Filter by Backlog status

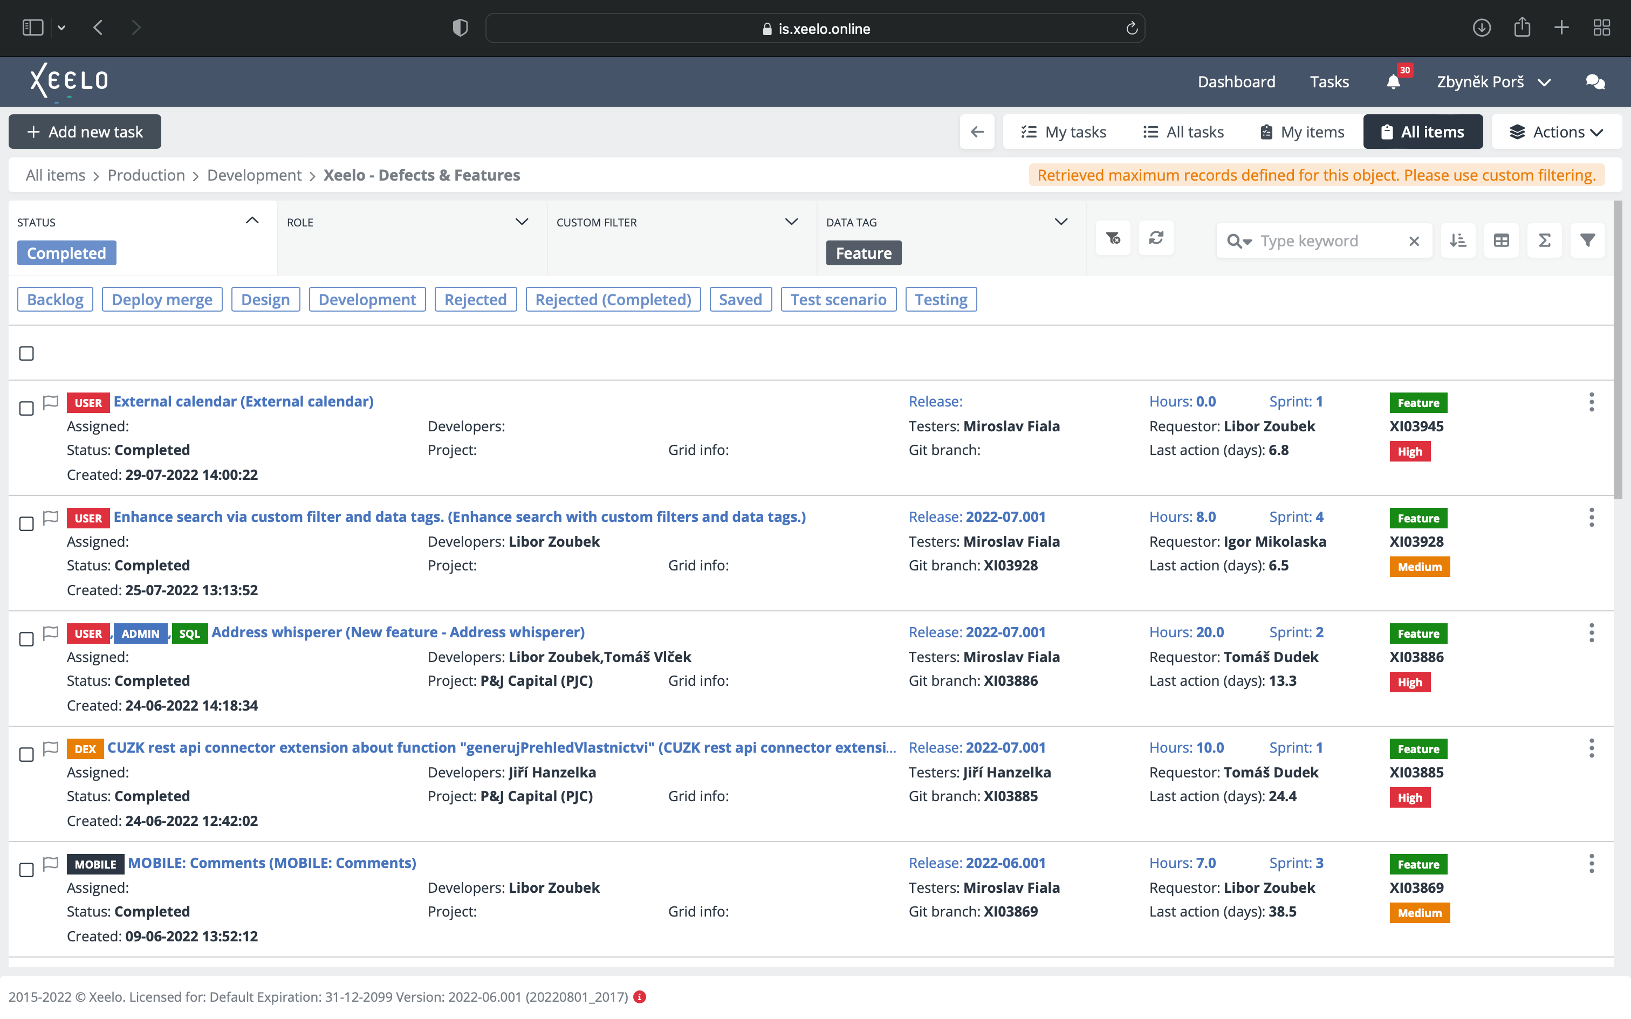click(x=55, y=299)
